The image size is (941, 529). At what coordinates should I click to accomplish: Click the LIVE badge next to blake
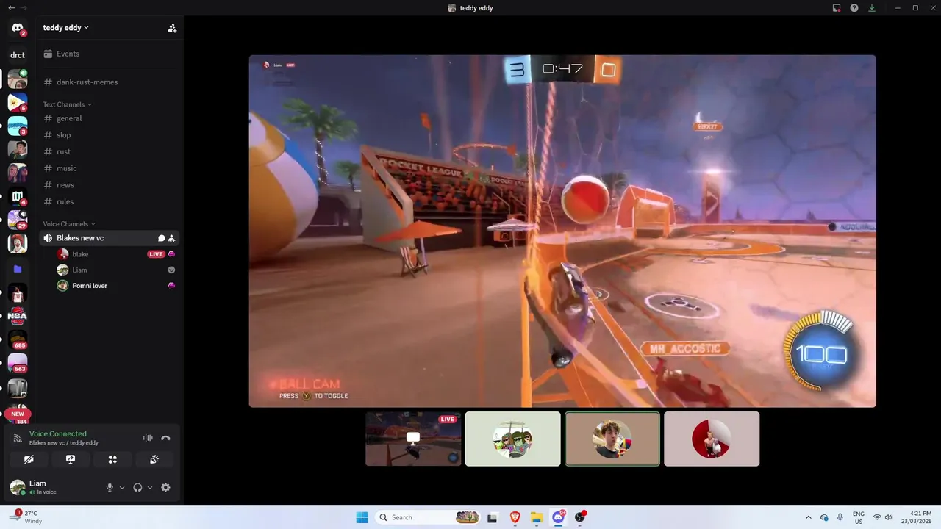coord(156,254)
